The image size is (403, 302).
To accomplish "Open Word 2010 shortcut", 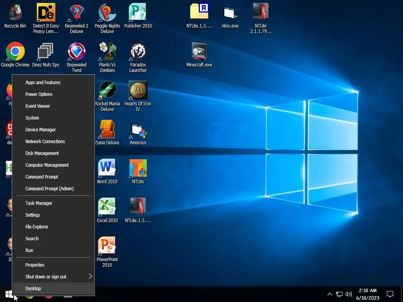I will 107,171.
